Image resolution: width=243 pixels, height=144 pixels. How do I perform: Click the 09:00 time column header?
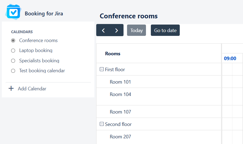[230, 59]
